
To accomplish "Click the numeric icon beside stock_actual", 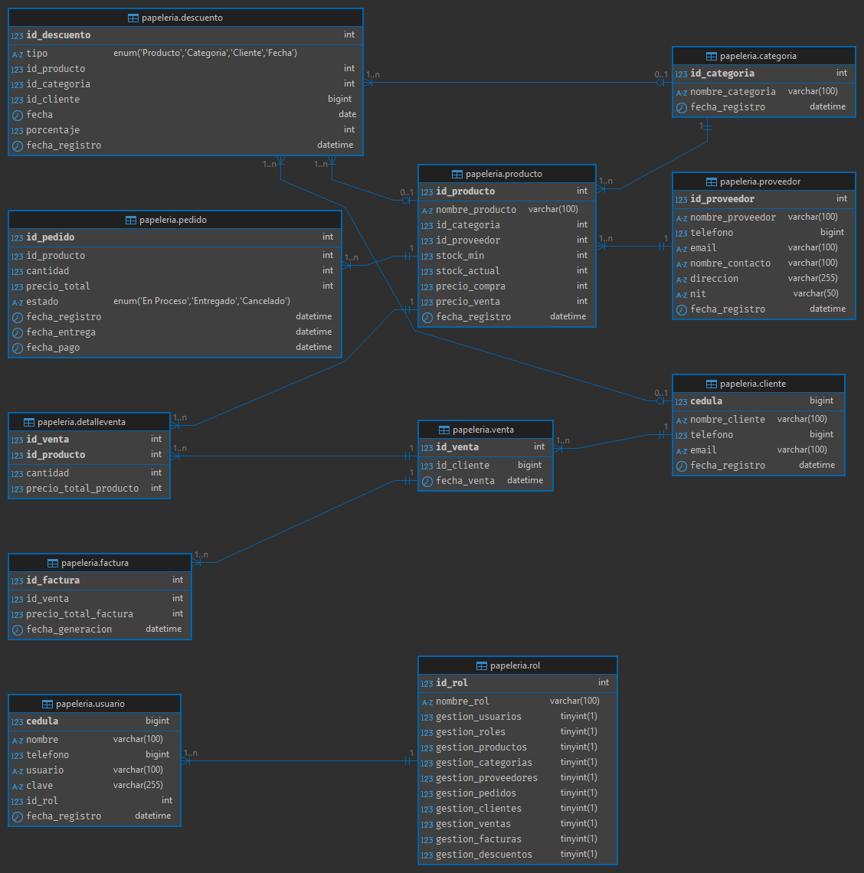I will (x=427, y=272).
